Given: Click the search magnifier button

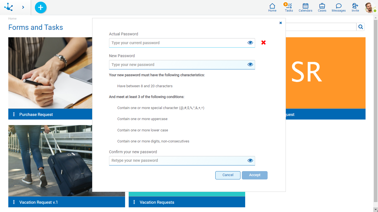Looking at the screenshot, I should pyautogui.click(x=361, y=27).
